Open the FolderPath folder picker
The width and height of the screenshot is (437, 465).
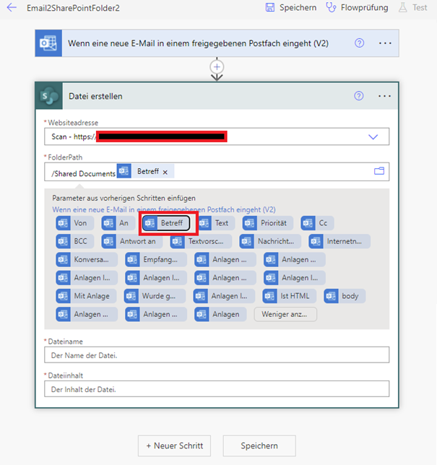point(378,172)
